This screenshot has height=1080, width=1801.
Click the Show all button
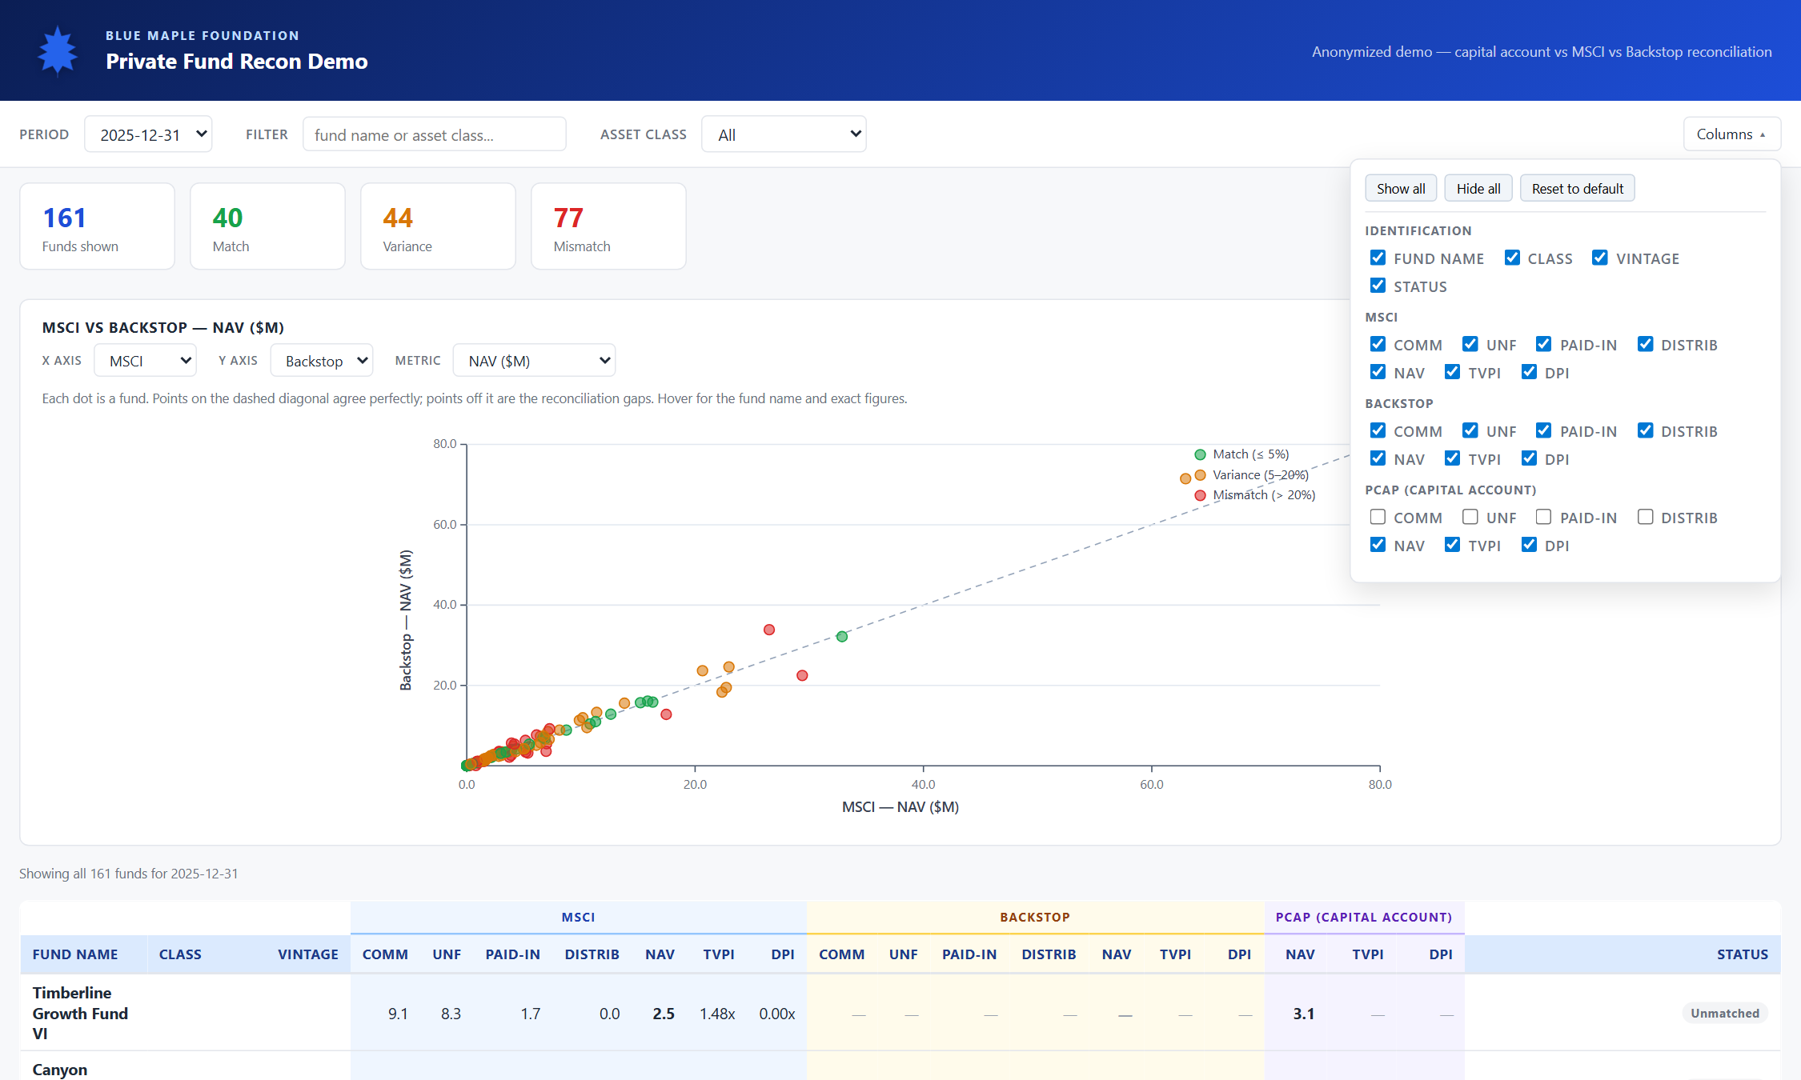click(1401, 189)
